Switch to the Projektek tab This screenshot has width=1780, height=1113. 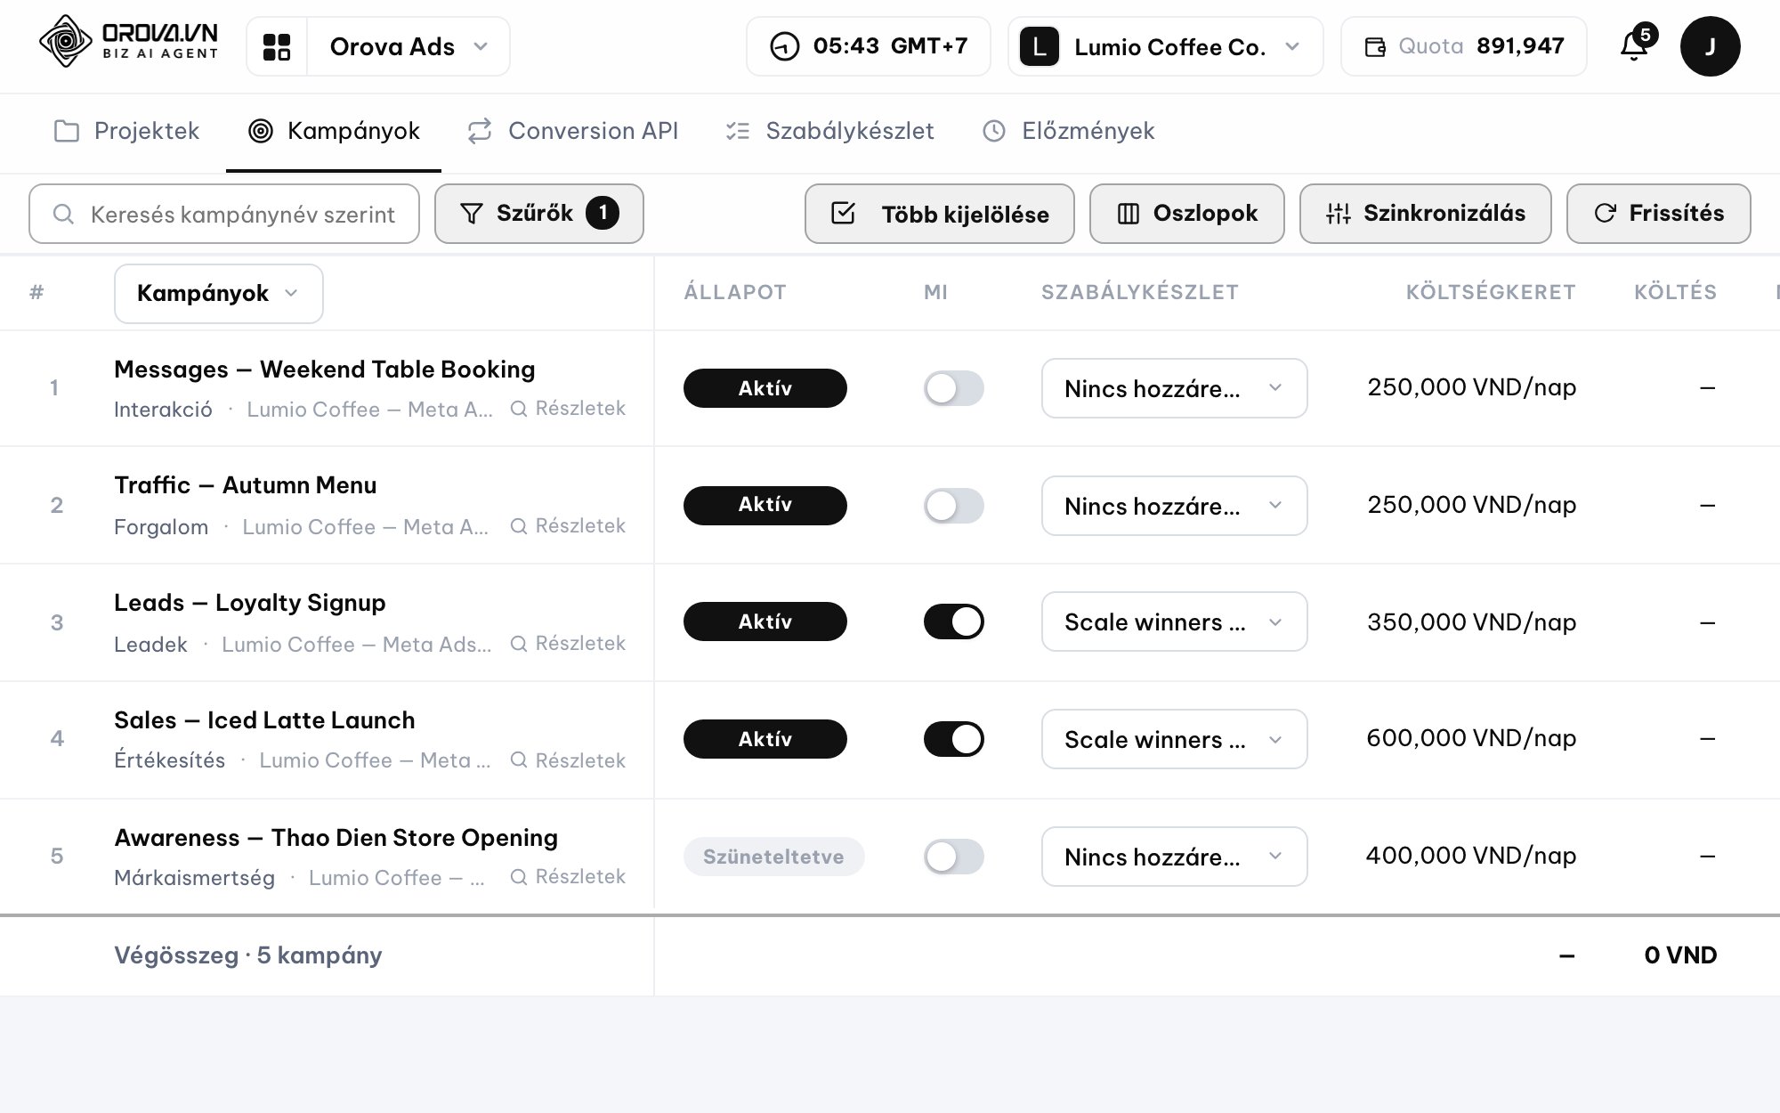click(126, 131)
